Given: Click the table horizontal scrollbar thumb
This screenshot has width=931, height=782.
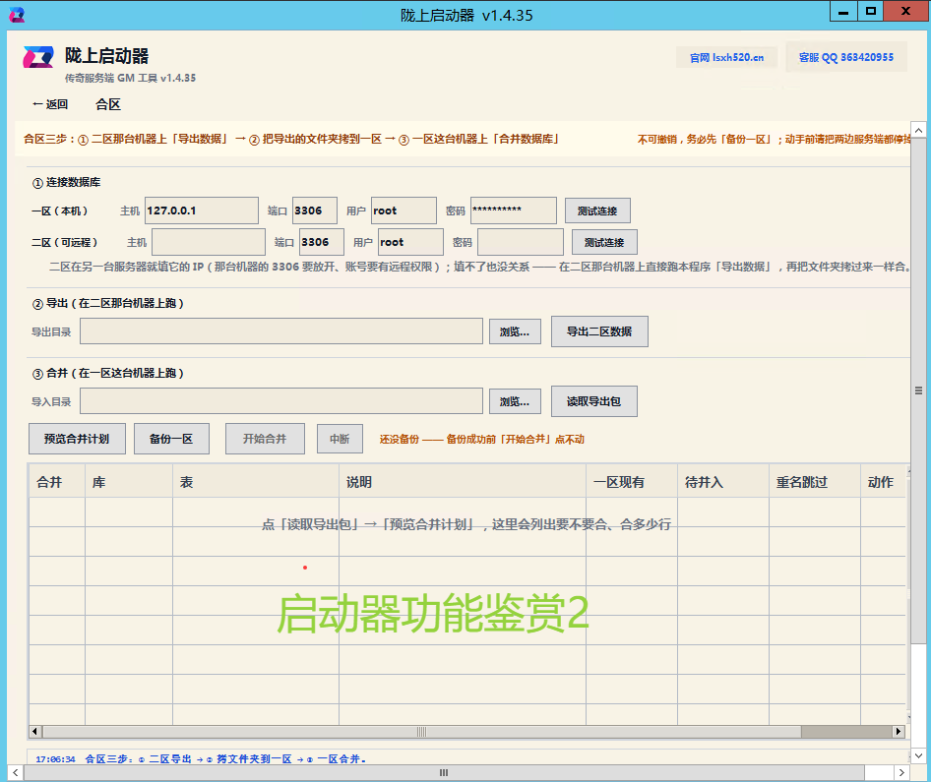Looking at the screenshot, I should click(421, 732).
